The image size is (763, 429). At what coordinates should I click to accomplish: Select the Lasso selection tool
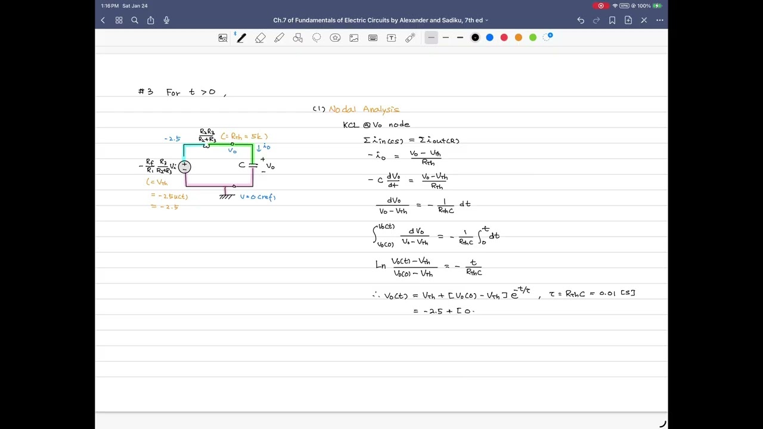click(317, 38)
